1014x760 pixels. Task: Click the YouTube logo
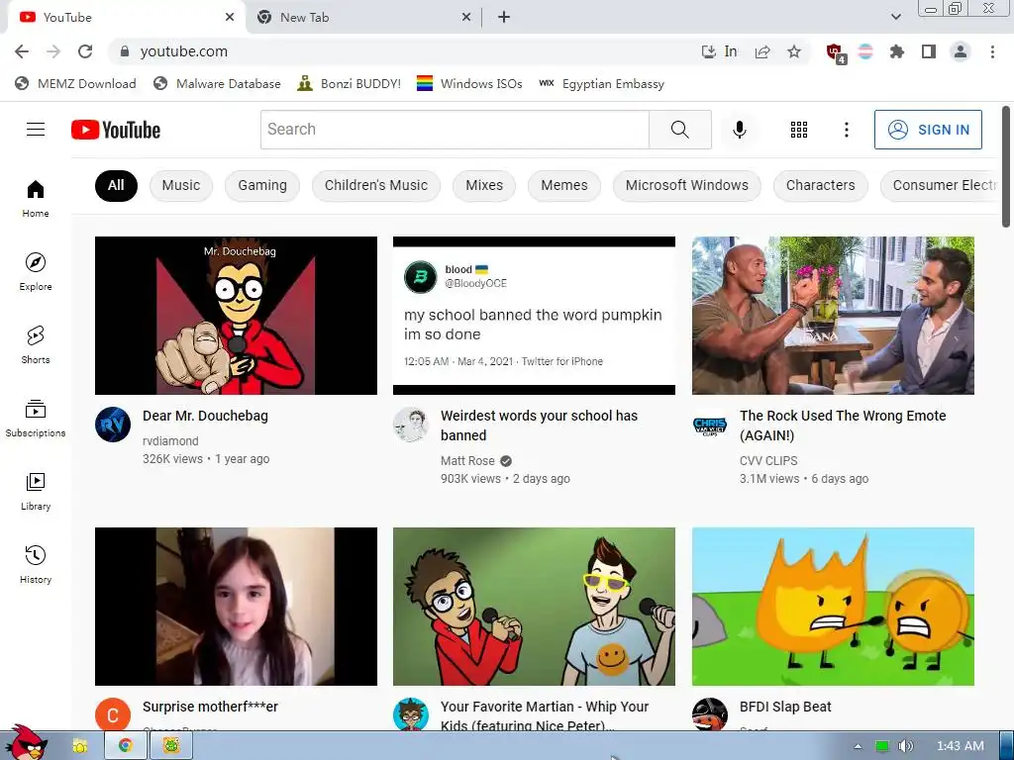[116, 130]
